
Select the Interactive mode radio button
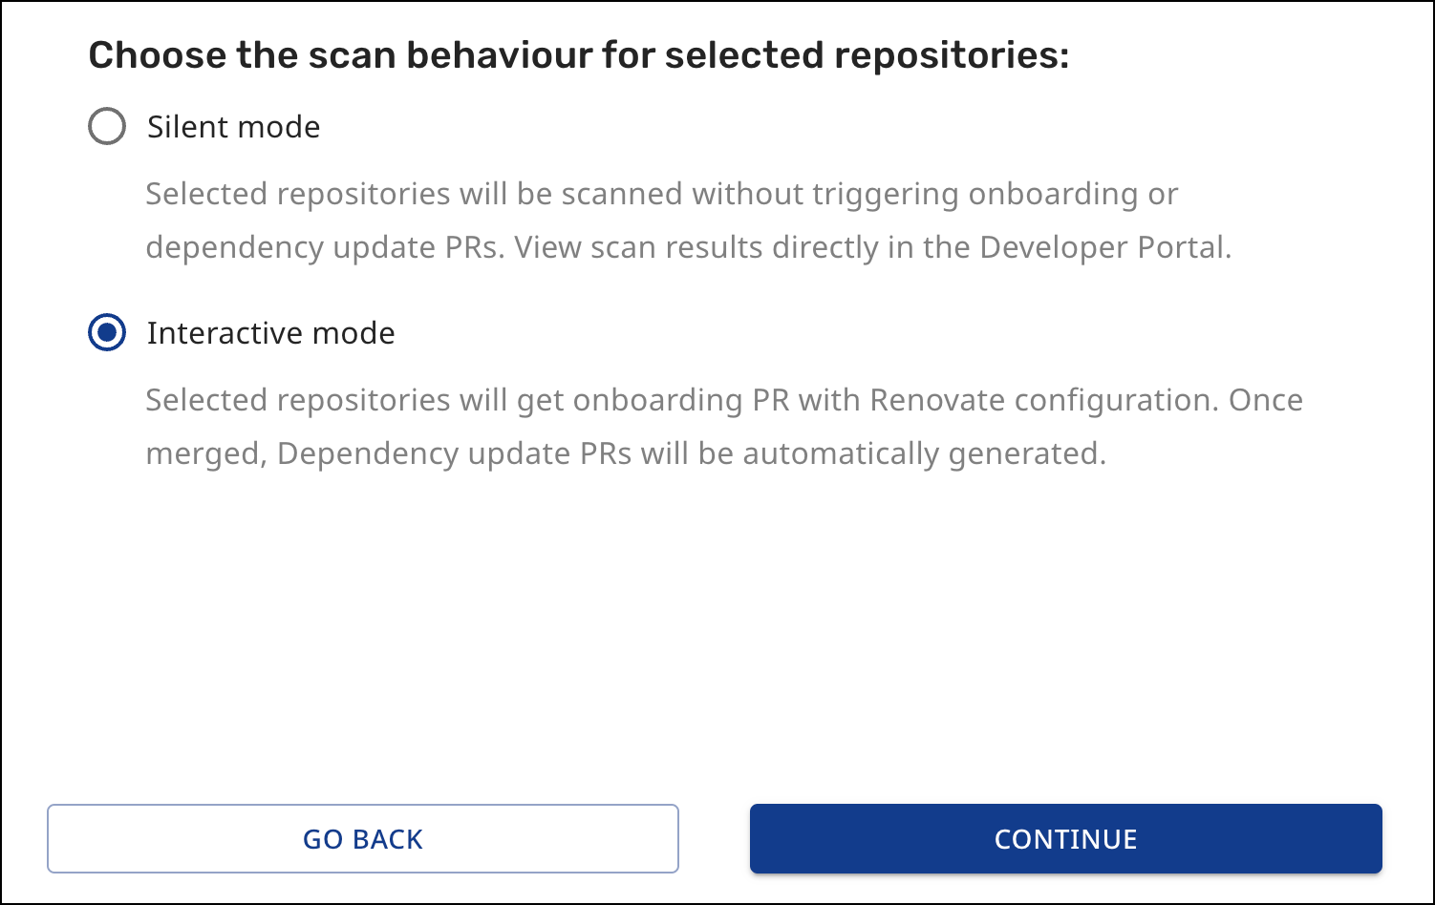point(107,333)
